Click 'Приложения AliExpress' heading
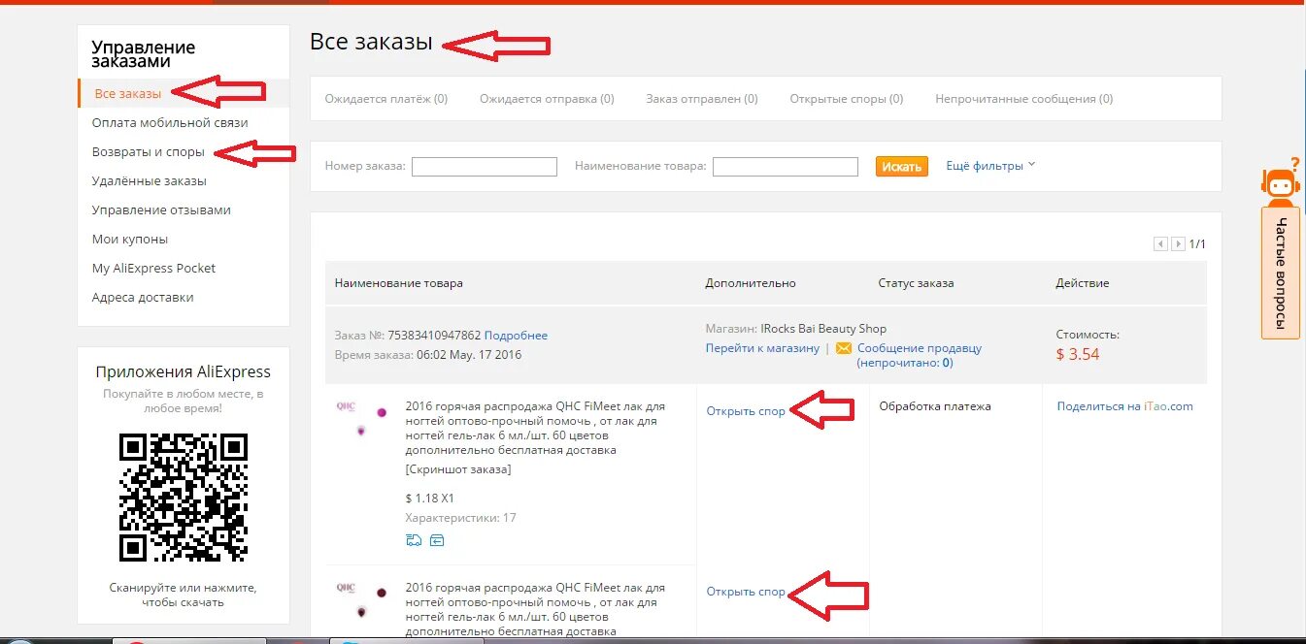 pyautogui.click(x=184, y=371)
